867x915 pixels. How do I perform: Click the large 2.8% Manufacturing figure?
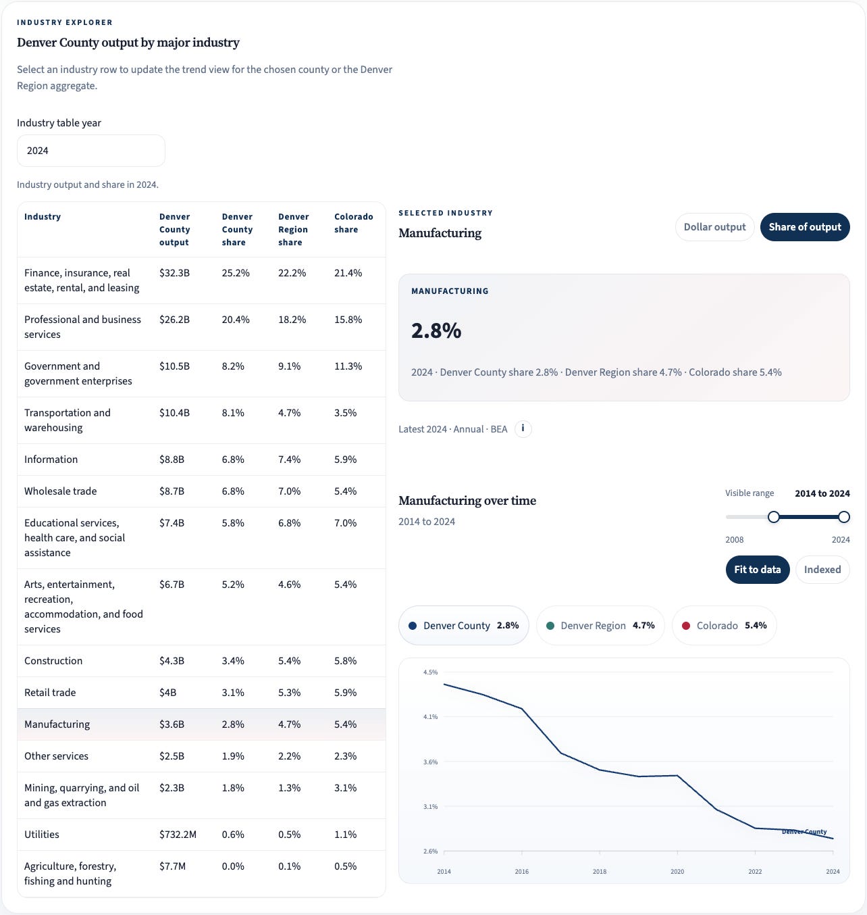tap(436, 330)
